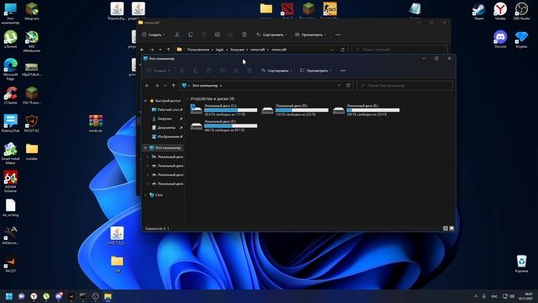Screen dimensions: 538x303
Task: Open the Просмотреть dropdown in minecraft window
Action: [x=310, y=35]
